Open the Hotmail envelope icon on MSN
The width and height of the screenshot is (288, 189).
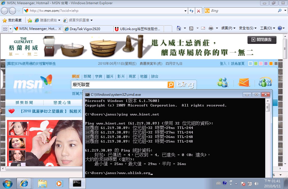pyautogui.click(x=244, y=82)
